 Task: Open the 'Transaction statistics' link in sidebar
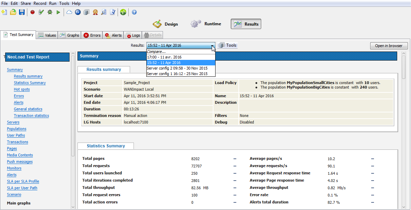pyautogui.click(x=31, y=116)
